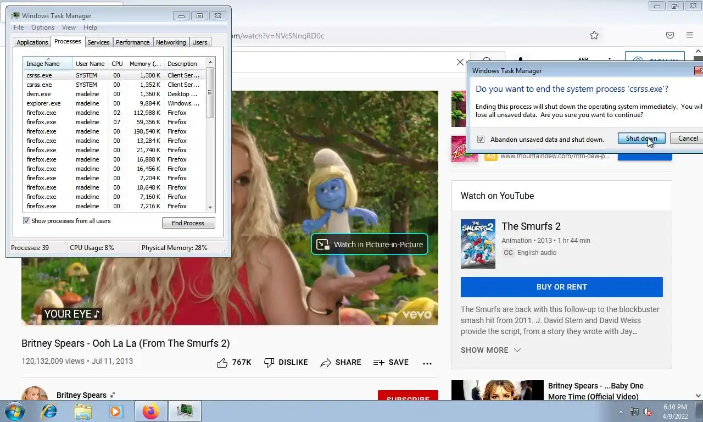Screen dimensions: 703x422
Task: Switch to Firefox taskbar icon
Action: tap(150, 411)
